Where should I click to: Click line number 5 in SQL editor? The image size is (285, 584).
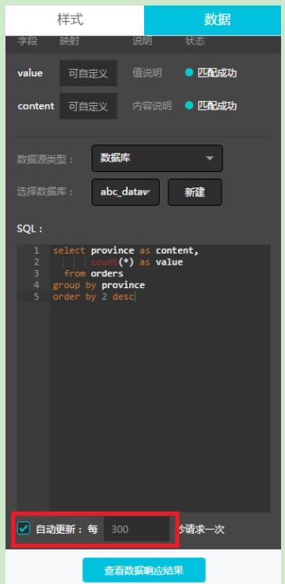[36, 297]
